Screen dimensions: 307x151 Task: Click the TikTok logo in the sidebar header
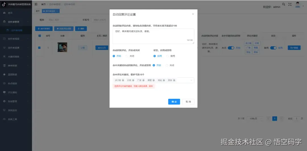[x=4, y=5]
